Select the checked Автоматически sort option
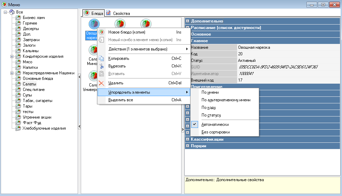 215,124
